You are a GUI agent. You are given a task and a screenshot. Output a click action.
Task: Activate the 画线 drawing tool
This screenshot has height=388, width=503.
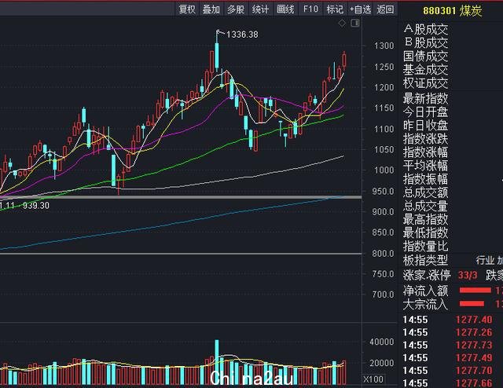point(285,9)
